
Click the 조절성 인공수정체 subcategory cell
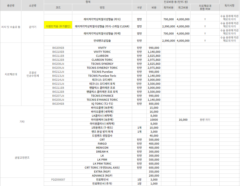[x=33, y=74]
